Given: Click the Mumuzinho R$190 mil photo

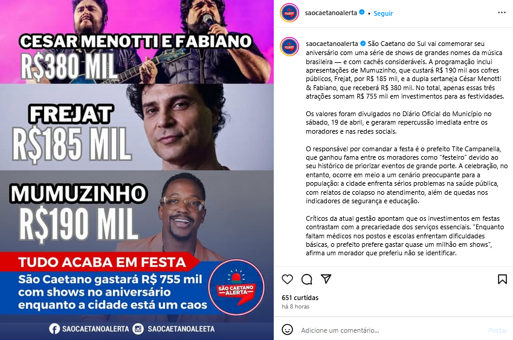Looking at the screenshot, I should point(137,211).
